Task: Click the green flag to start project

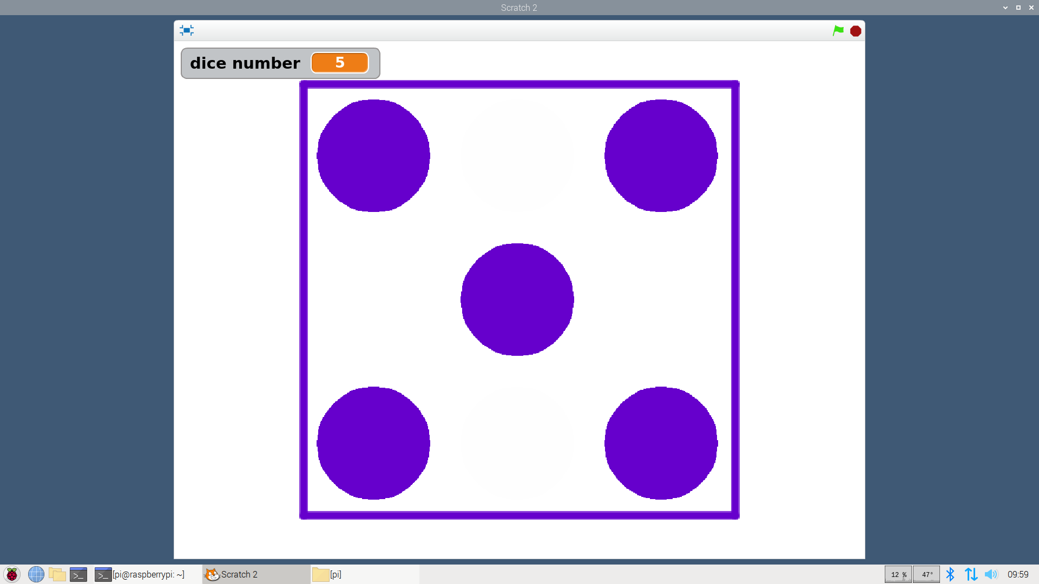Action: click(x=838, y=31)
